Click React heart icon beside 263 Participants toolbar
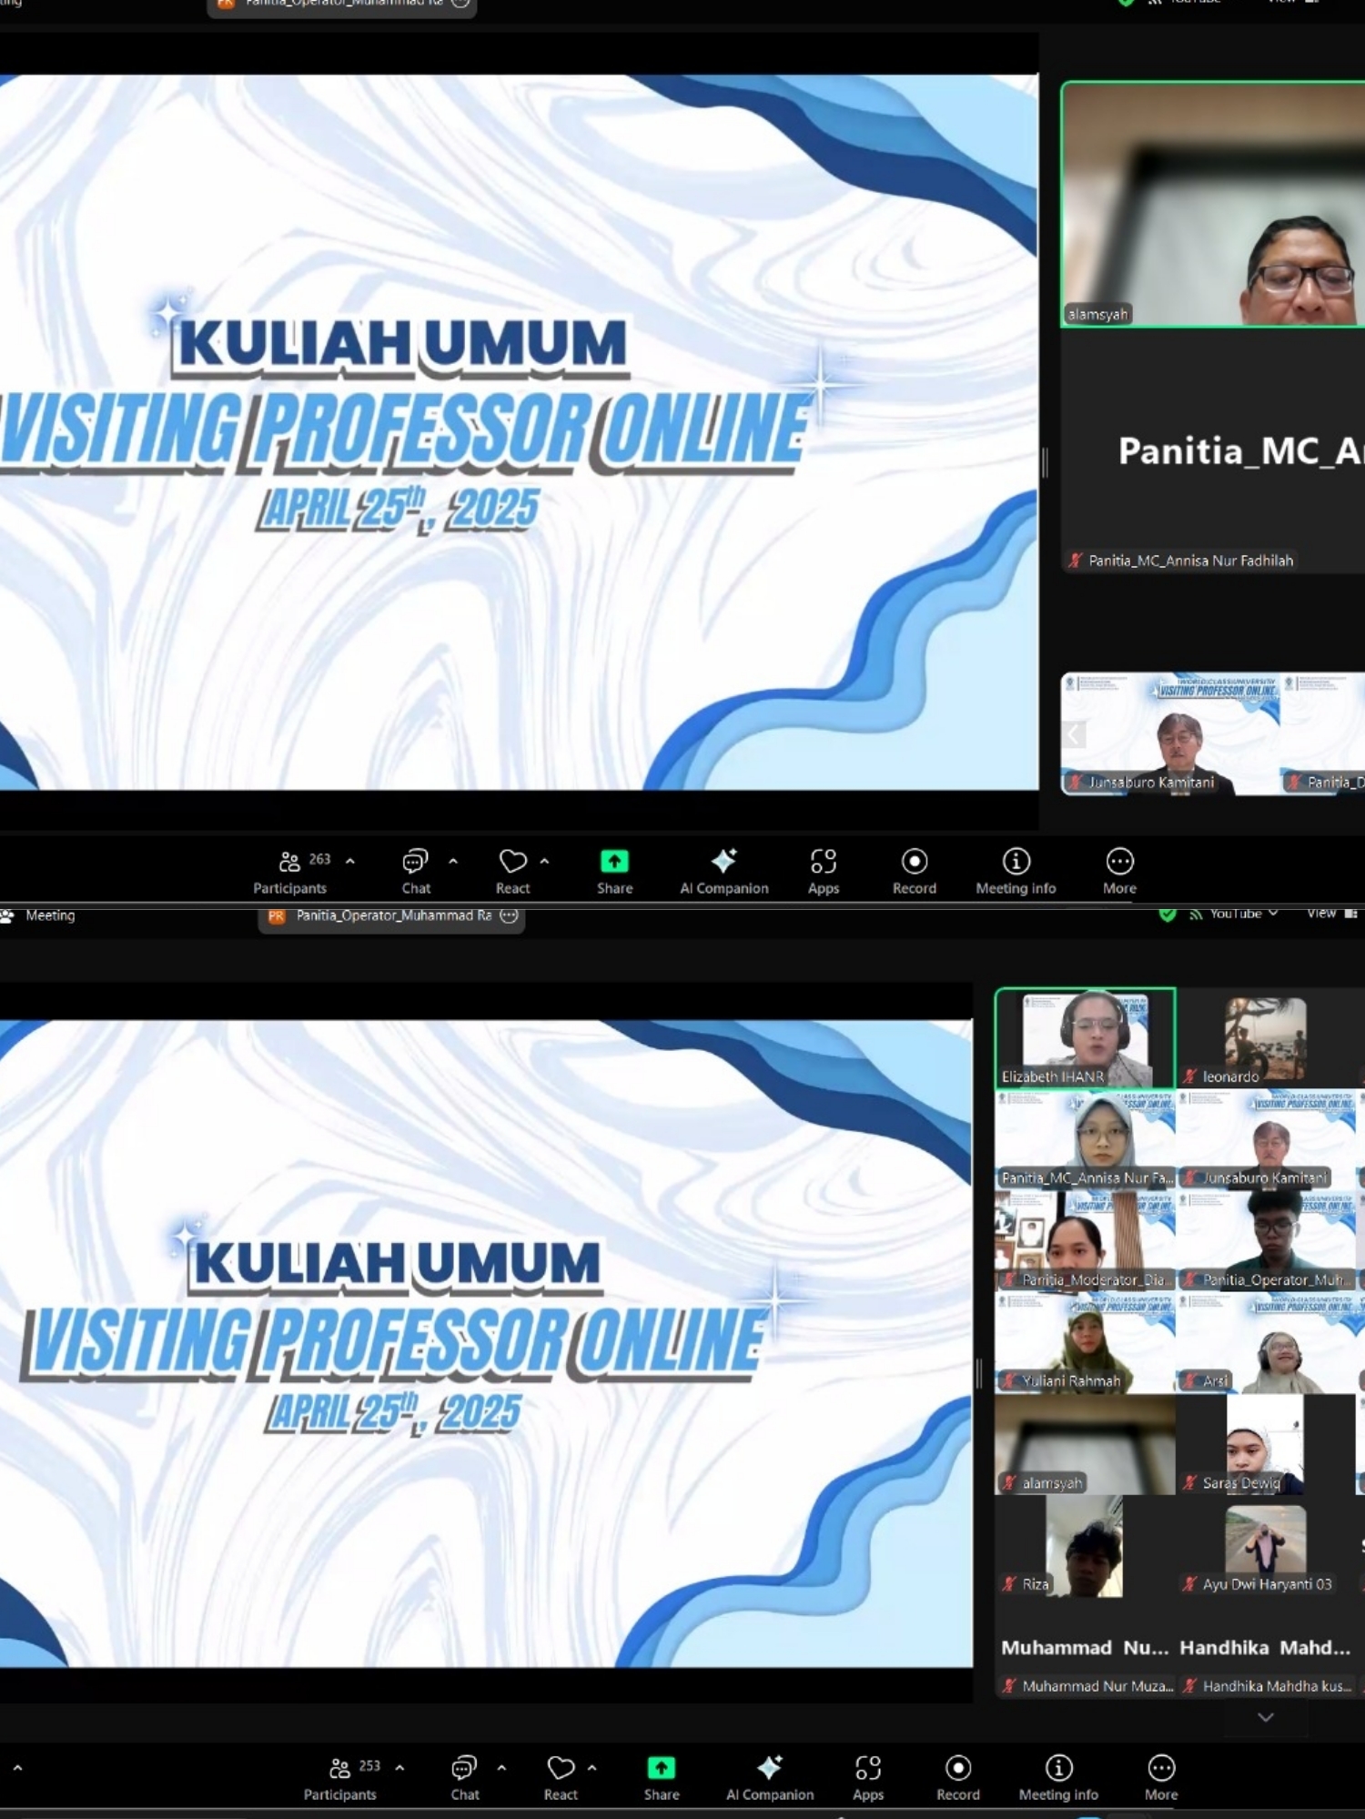The height and width of the screenshot is (1819, 1365). click(512, 869)
